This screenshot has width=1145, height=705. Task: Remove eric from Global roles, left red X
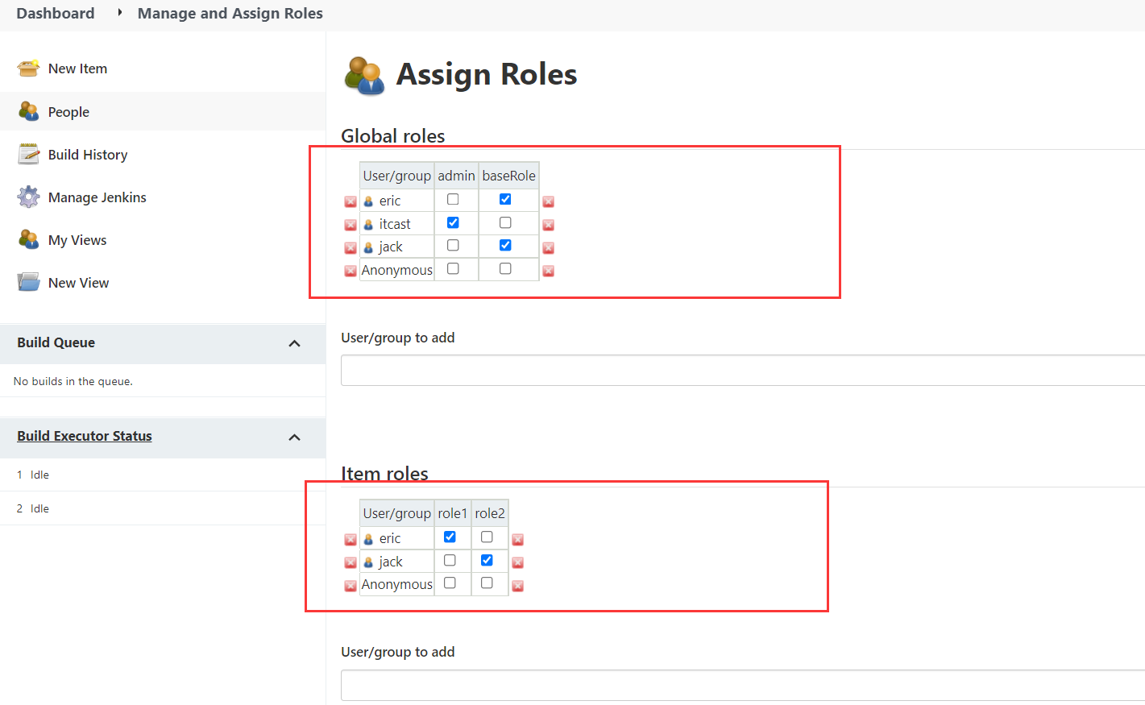tap(351, 201)
